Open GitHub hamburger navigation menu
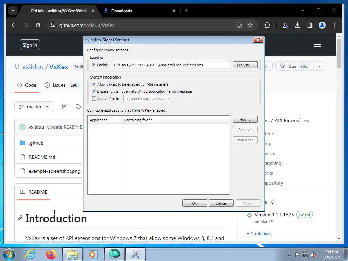The width and height of the screenshot is (348, 261). [317, 45]
